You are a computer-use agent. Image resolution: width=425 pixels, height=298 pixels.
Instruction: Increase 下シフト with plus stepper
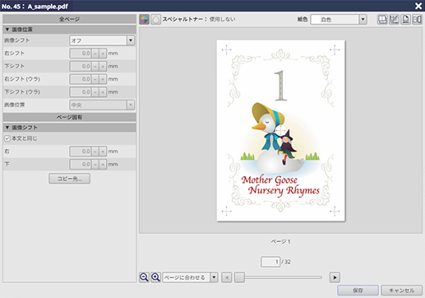click(103, 66)
